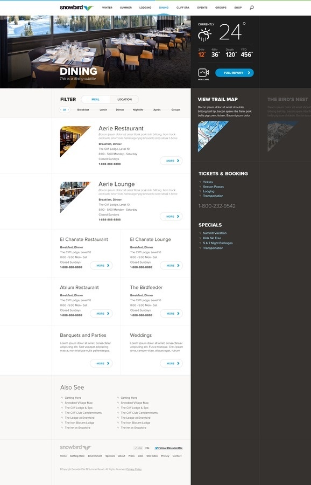Image resolution: width=311 pixels, height=485 pixels.
Task: Filter dining by Dinner
Action: pyautogui.click(x=120, y=110)
